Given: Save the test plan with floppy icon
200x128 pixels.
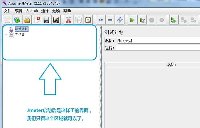Looking at the screenshot, I should pos(46,20).
